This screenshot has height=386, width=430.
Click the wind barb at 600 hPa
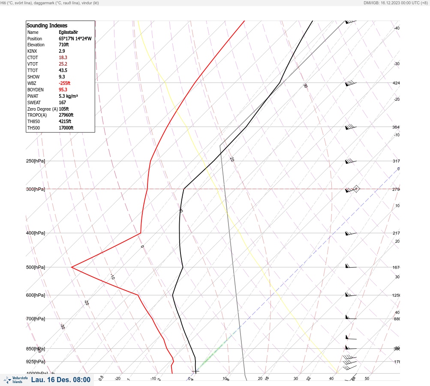(x=351, y=295)
